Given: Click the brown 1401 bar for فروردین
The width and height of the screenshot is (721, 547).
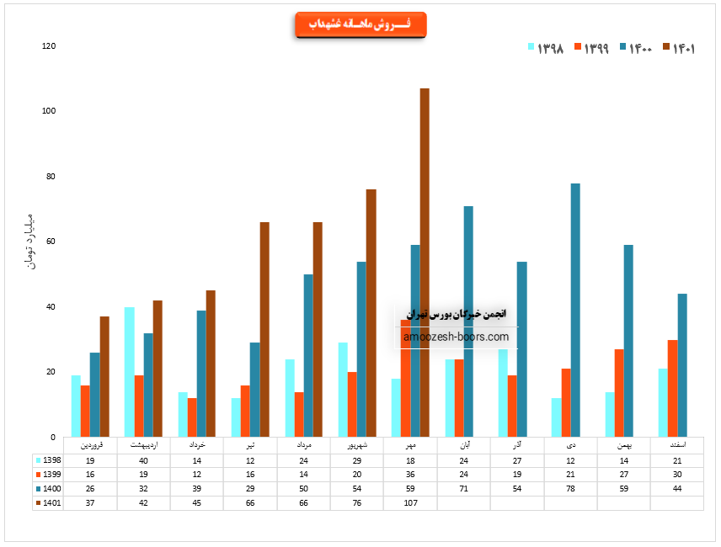Looking at the screenshot, I should pyautogui.click(x=104, y=376).
